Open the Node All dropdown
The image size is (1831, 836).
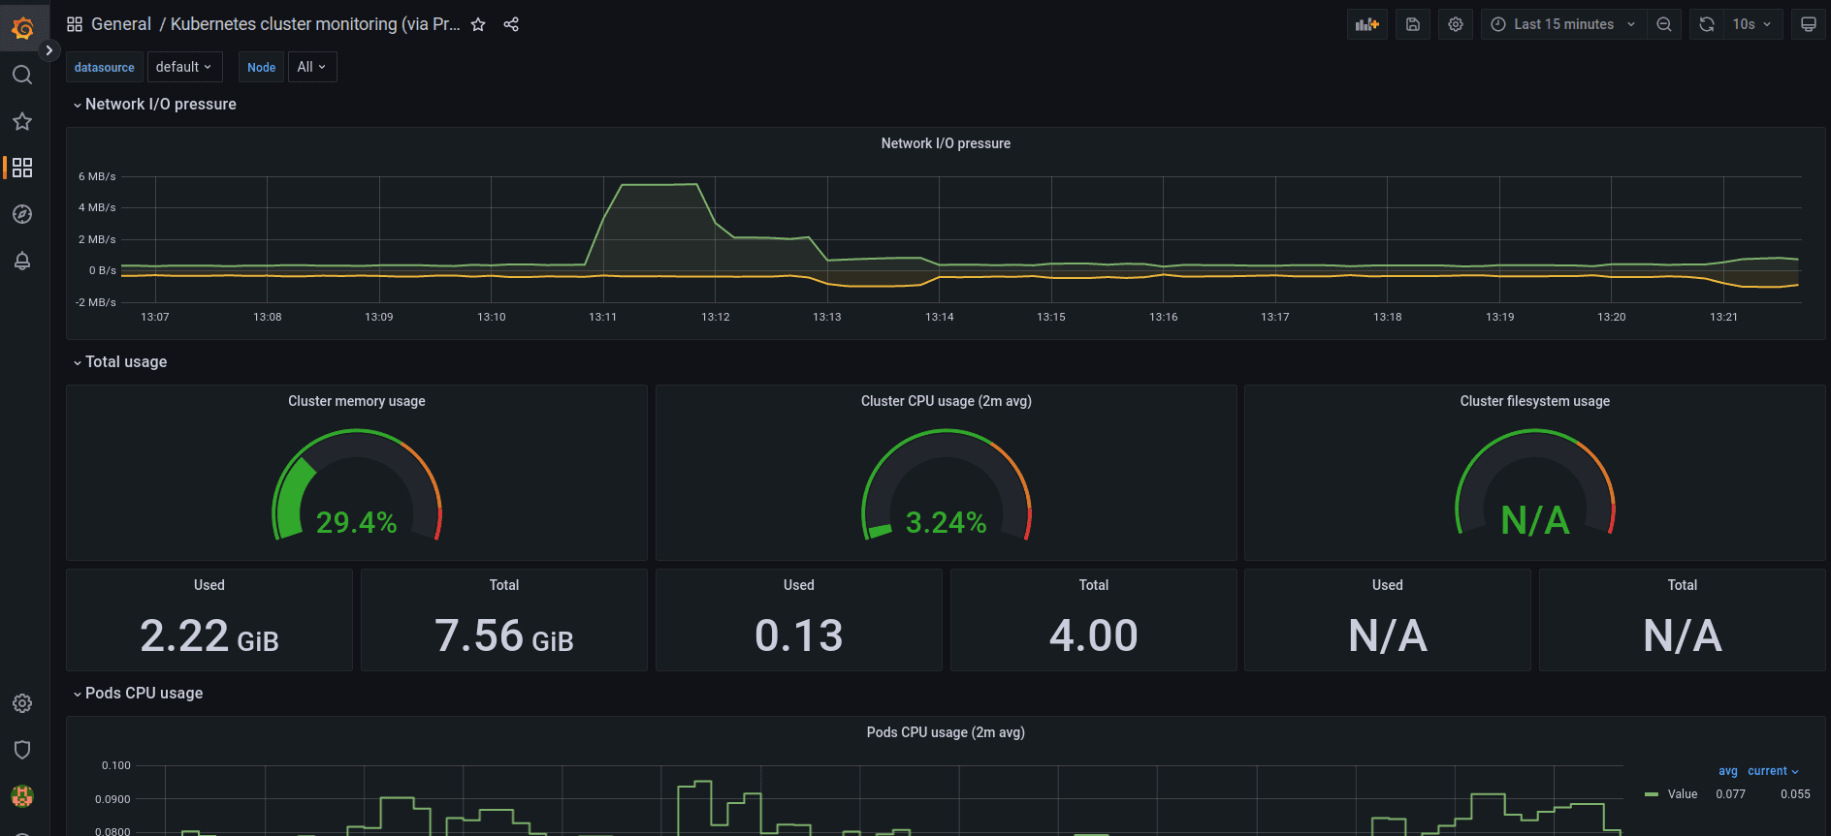click(x=312, y=67)
